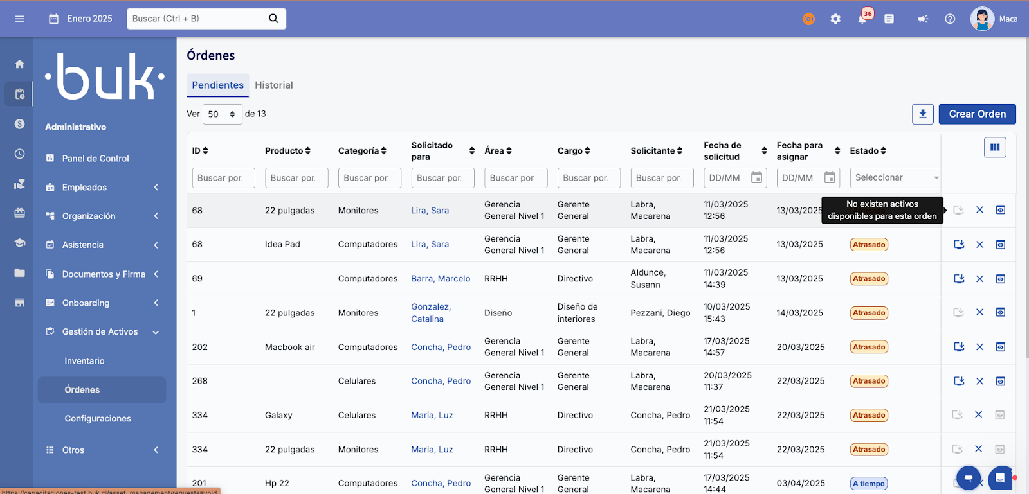Click the download export icon button
The image size is (1029, 494).
(x=922, y=114)
